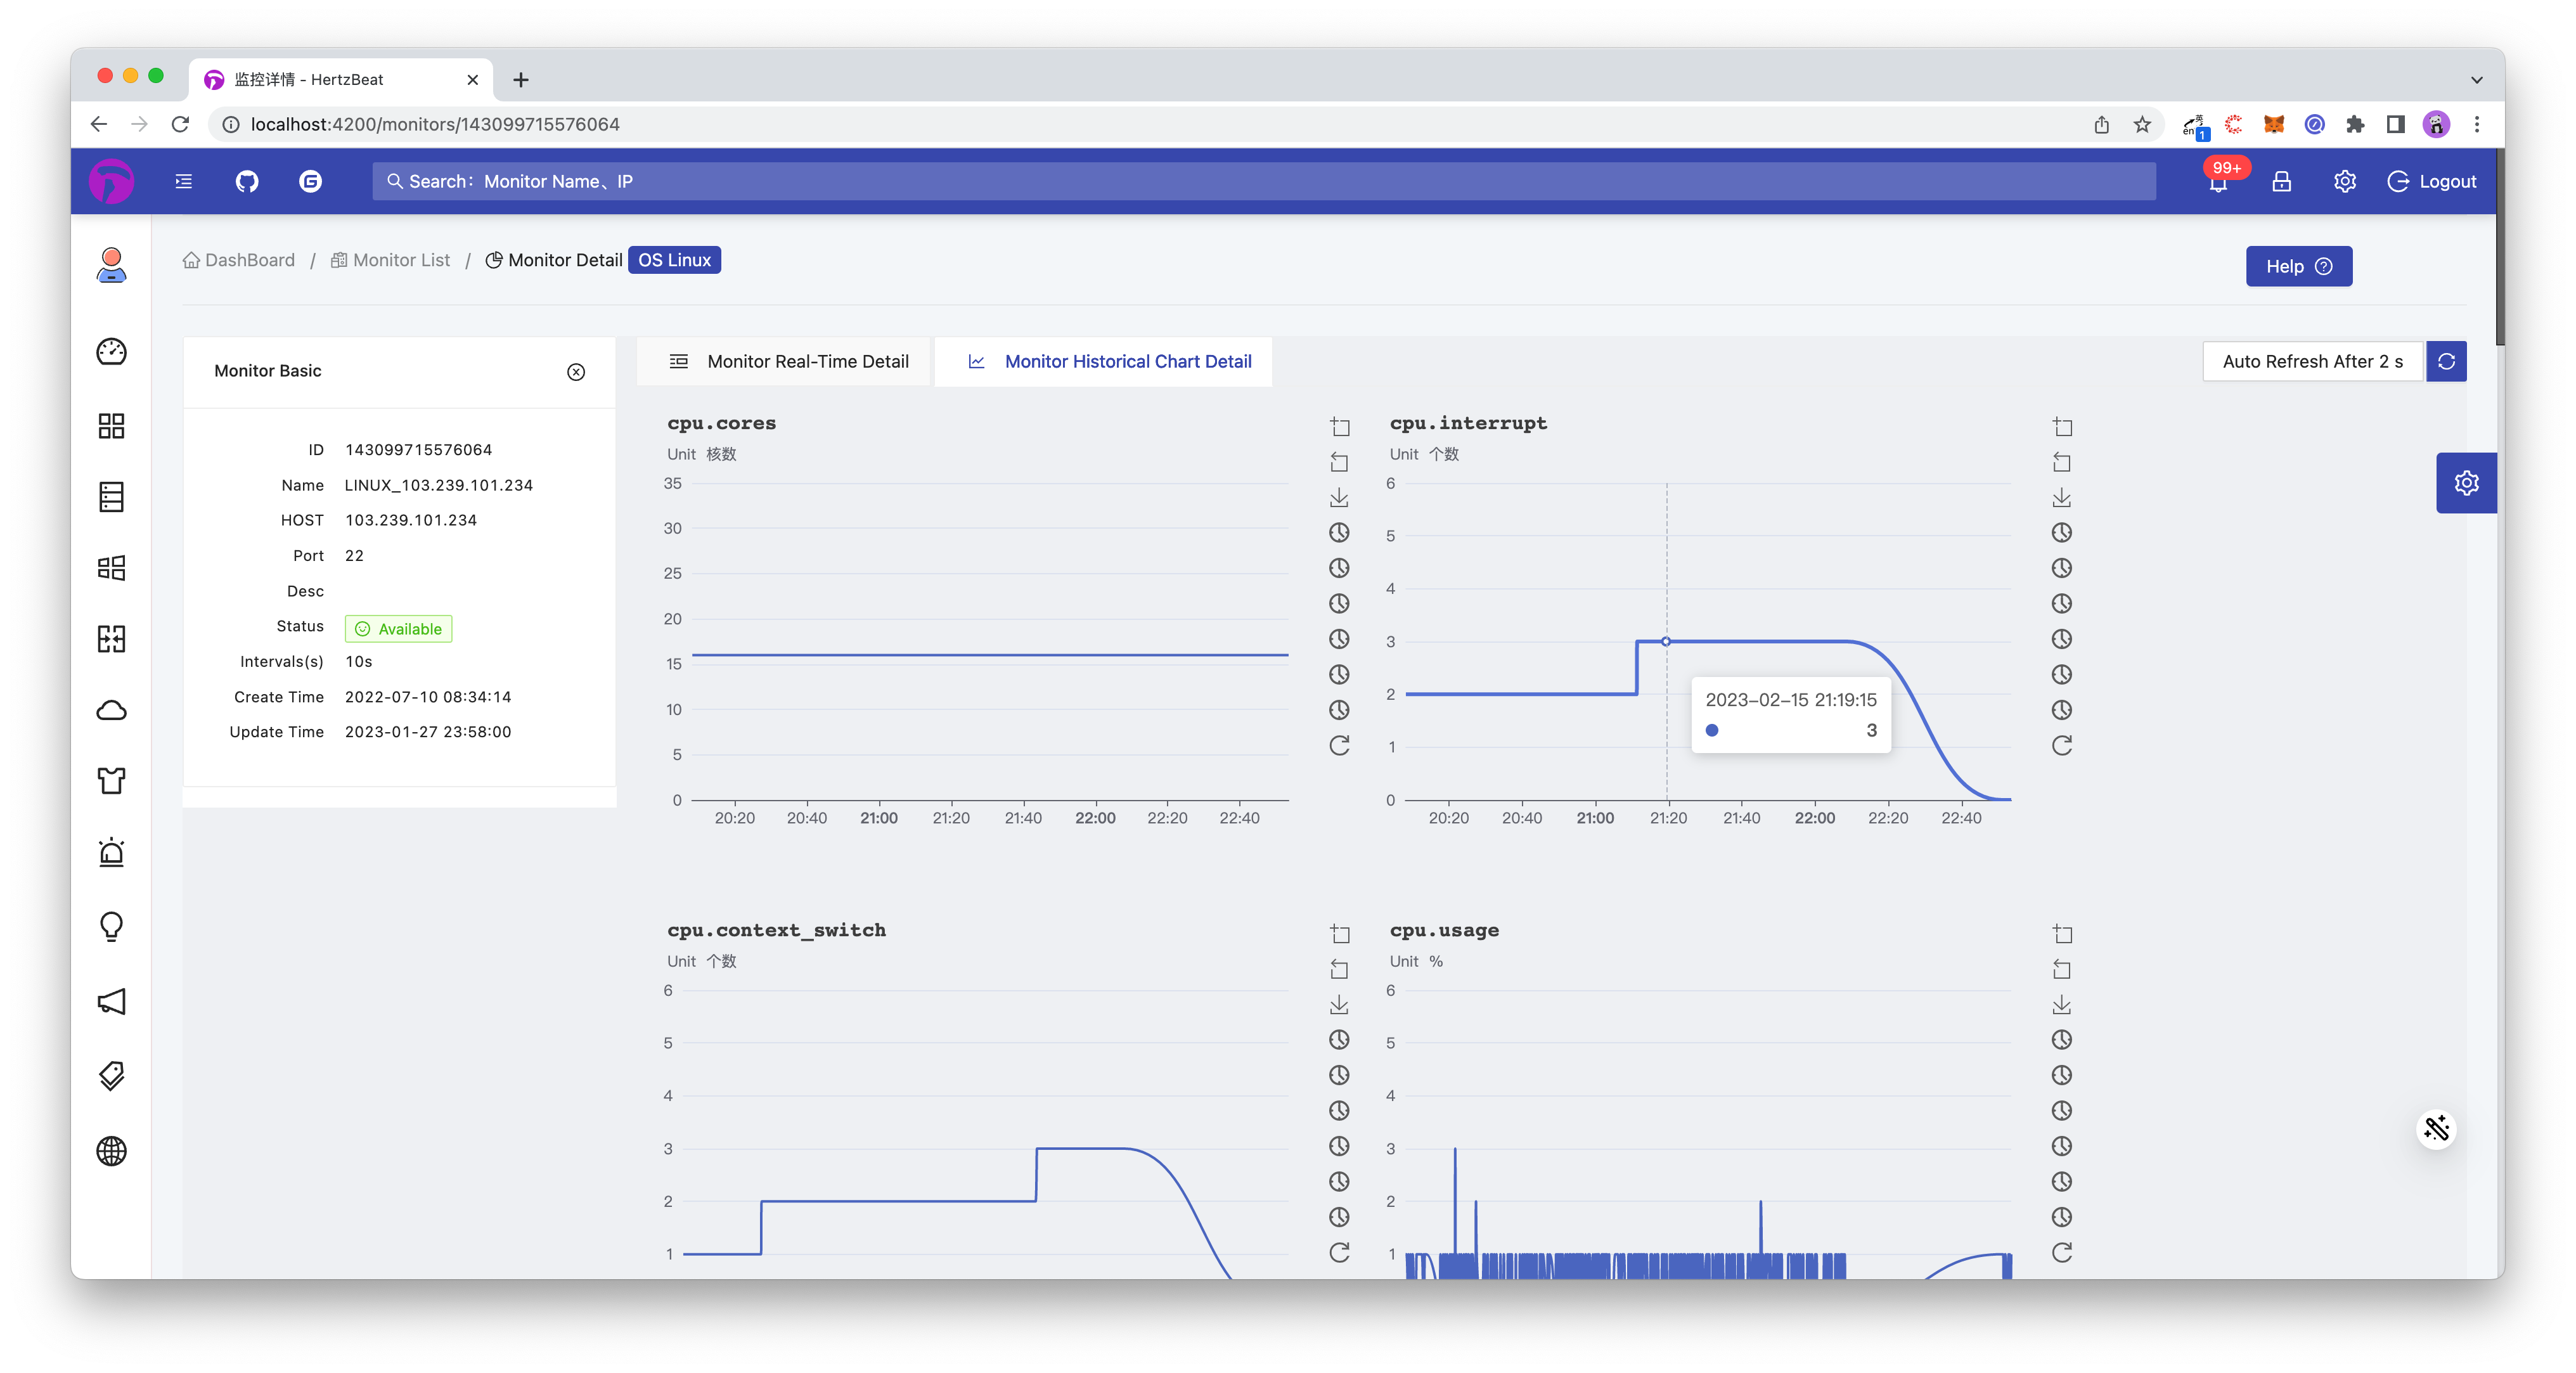Open the alarm siren sidebar icon

(111, 852)
